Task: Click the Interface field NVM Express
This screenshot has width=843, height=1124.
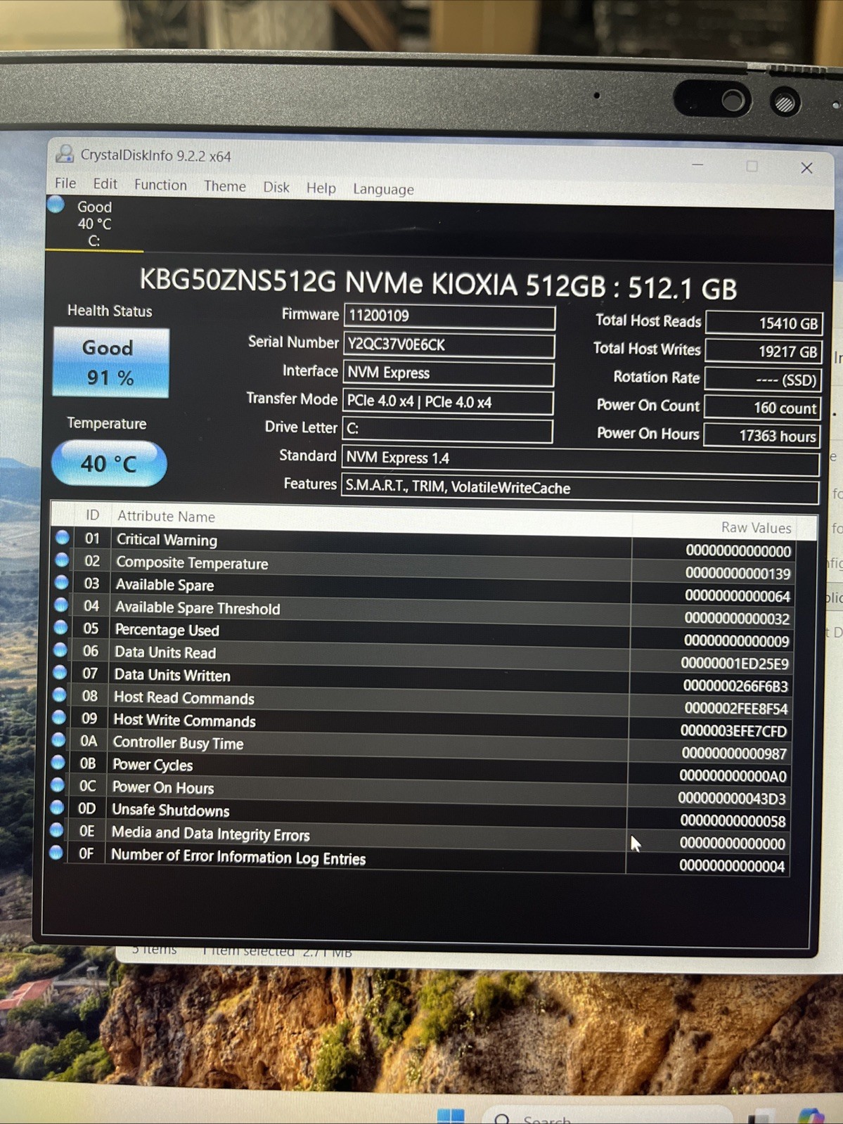Action: pos(448,373)
